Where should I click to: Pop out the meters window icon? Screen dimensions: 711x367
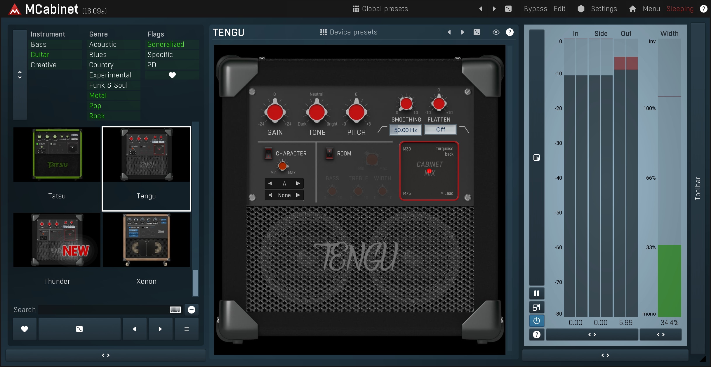[537, 307]
